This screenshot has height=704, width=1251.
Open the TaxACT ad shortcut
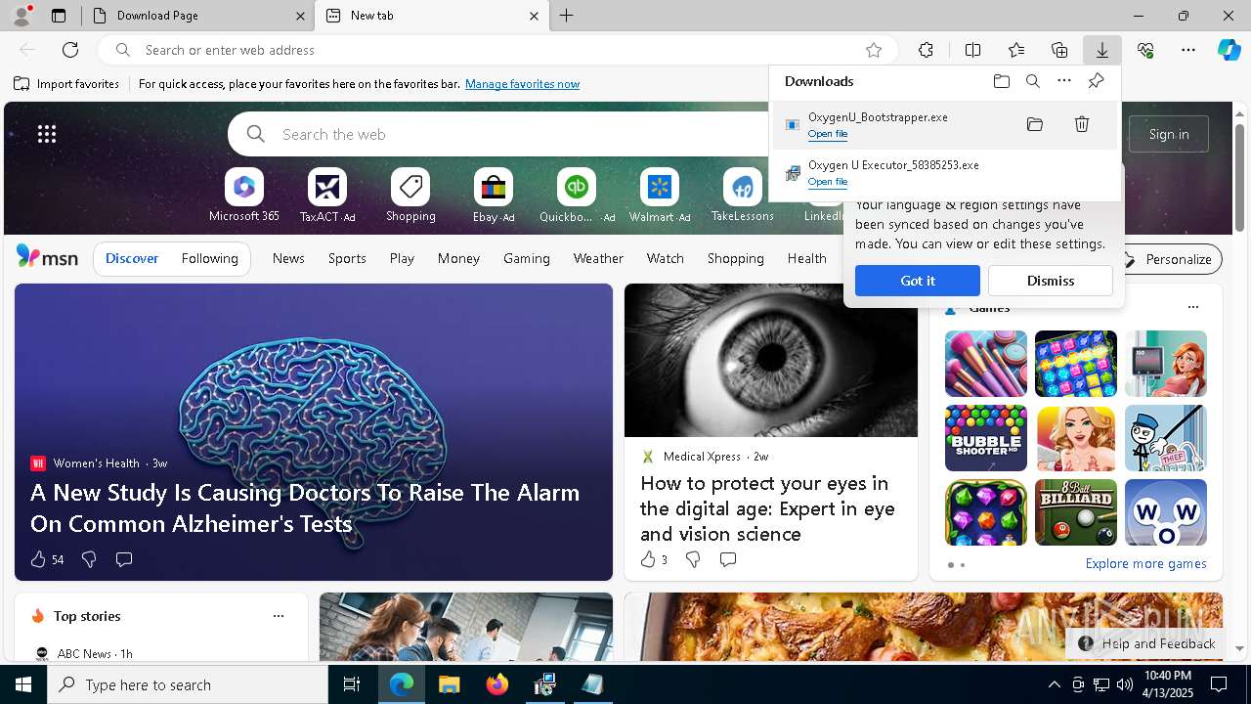pyautogui.click(x=327, y=196)
